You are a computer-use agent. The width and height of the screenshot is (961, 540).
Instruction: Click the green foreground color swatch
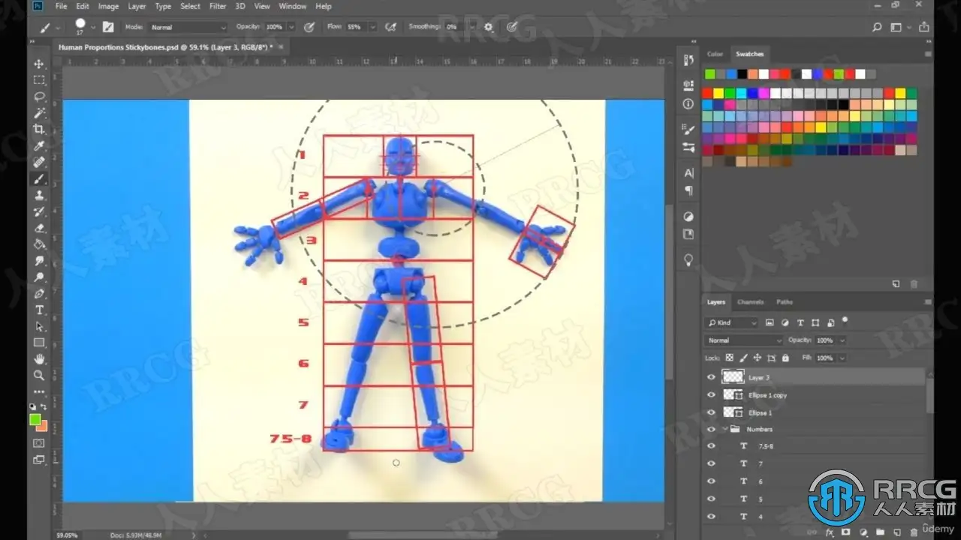pos(35,419)
